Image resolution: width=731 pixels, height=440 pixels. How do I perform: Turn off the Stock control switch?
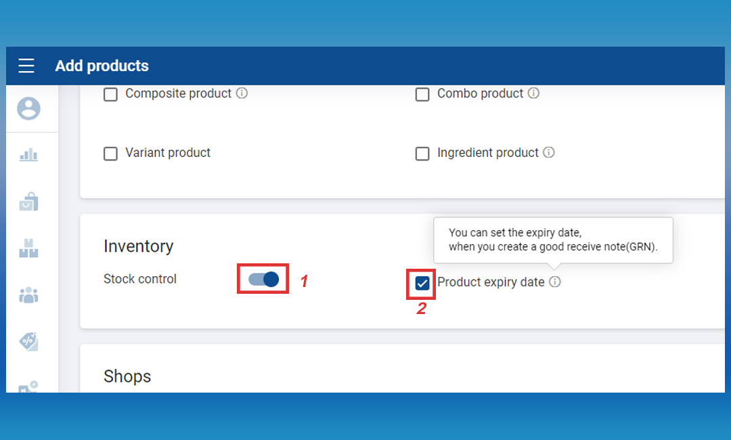point(264,279)
